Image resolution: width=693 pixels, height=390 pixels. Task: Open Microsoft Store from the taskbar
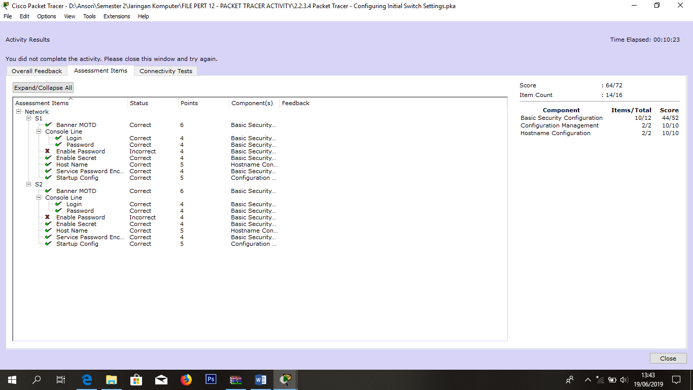(x=136, y=380)
